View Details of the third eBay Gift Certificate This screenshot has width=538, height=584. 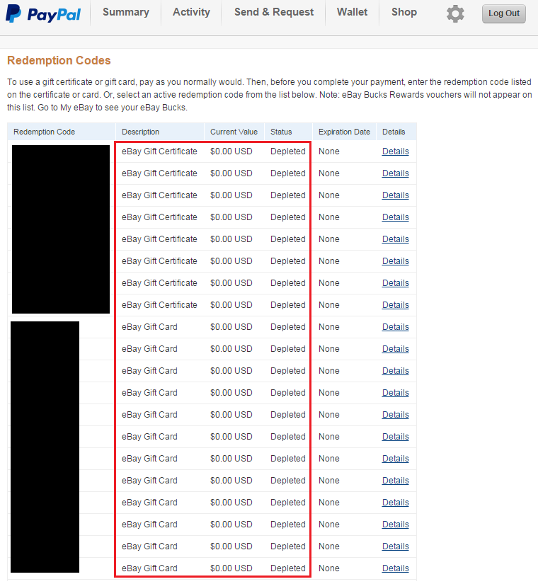coord(395,195)
